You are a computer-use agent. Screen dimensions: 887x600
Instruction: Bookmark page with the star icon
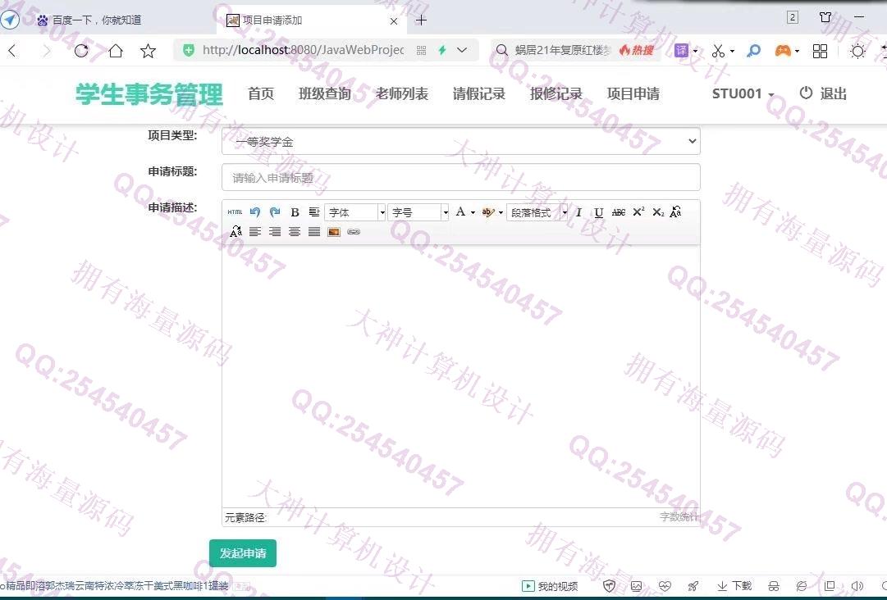[149, 51]
